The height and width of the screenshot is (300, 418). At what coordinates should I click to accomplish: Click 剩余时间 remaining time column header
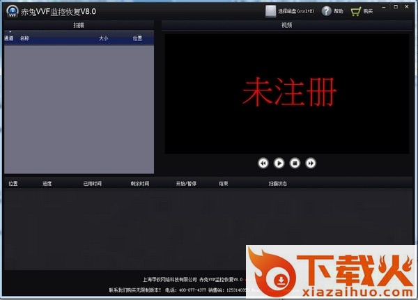tap(140, 184)
